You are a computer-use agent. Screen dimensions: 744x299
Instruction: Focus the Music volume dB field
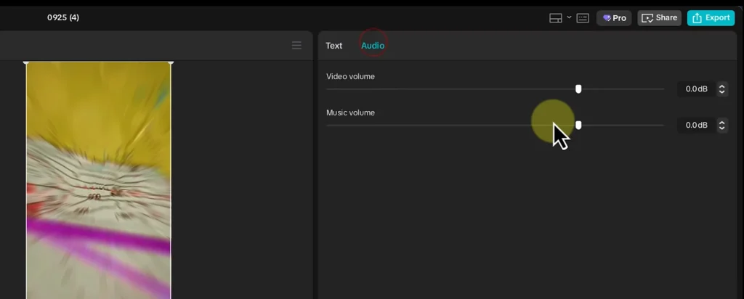[695, 126]
